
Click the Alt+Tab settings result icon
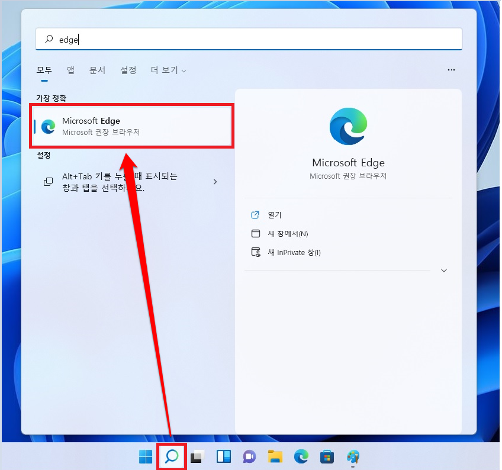(48, 182)
